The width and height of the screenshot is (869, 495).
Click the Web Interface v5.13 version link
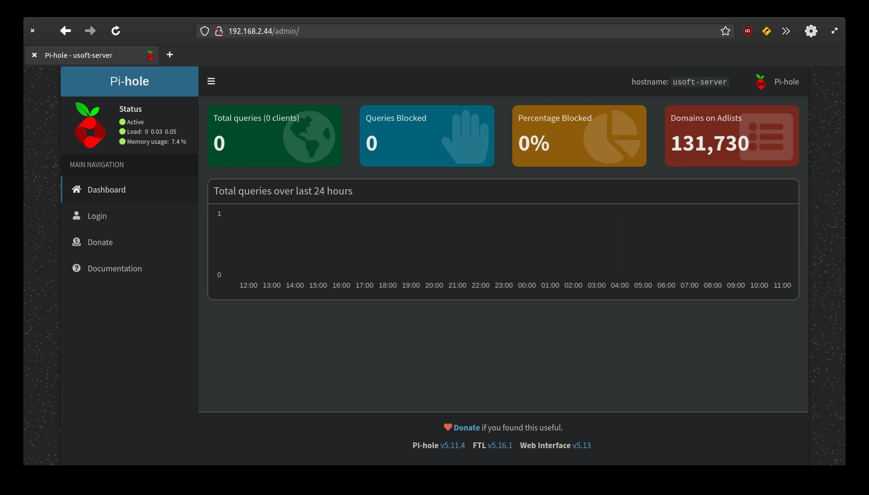pyautogui.click(x=582, y=445)
